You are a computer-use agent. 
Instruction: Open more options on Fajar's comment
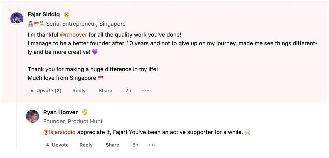pyautogui.click(x=145, y=91)
